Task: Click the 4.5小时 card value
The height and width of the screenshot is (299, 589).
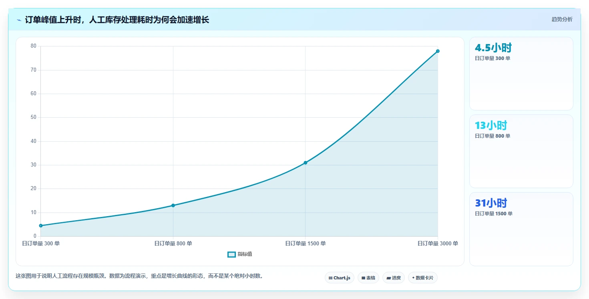Action: point(493,48)
